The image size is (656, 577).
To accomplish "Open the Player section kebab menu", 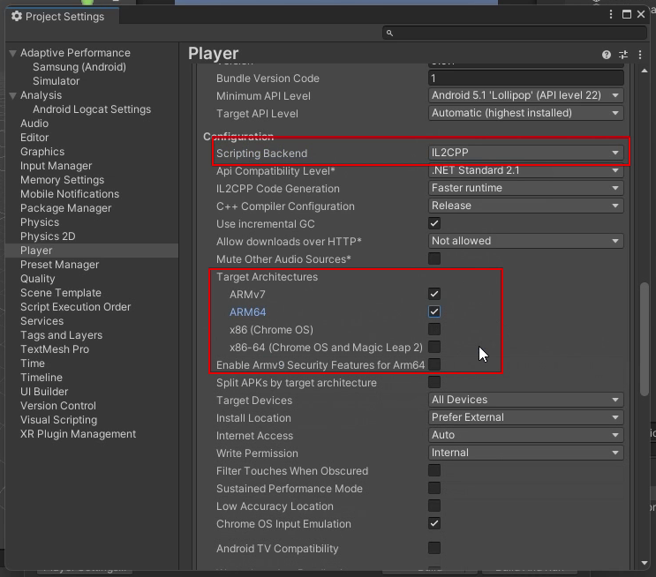I will click(637, 55).
